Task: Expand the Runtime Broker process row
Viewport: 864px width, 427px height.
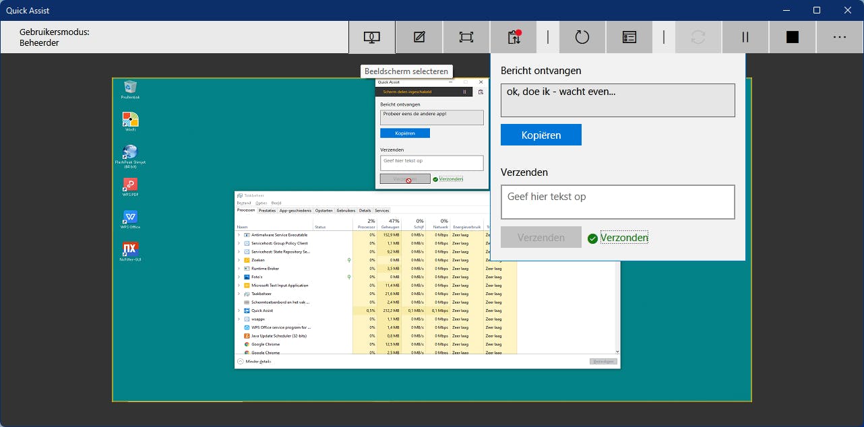Action: click(x=239, y=269)
